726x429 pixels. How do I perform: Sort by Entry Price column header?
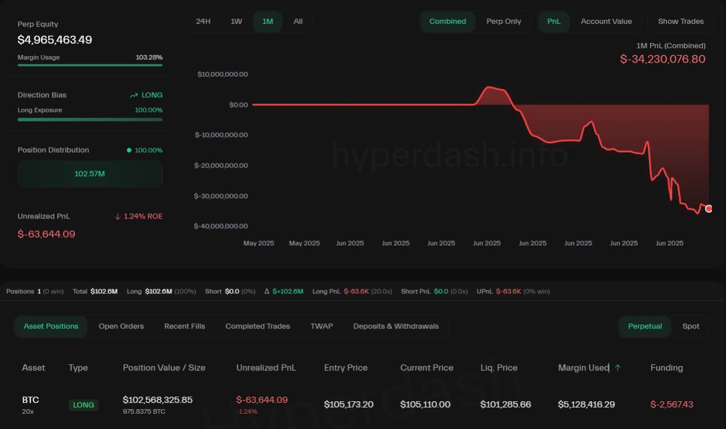(346, 368)
